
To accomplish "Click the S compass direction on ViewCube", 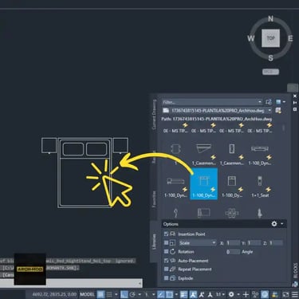I will [x=270, y=58].
